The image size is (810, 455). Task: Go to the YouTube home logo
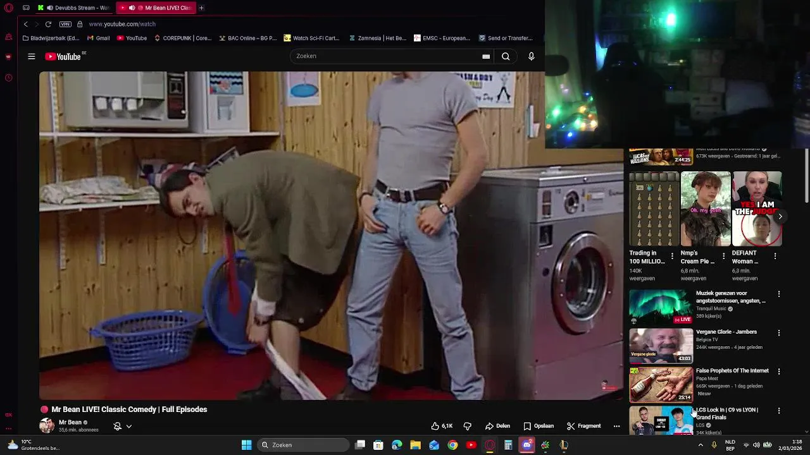point(63,56)
